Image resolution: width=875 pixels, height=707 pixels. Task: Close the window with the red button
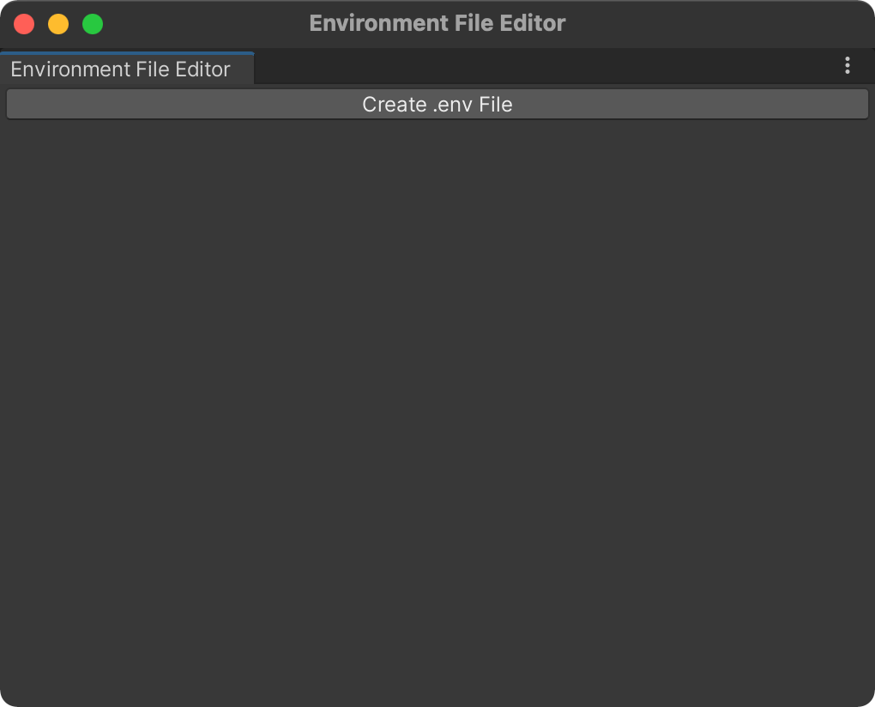24,24
